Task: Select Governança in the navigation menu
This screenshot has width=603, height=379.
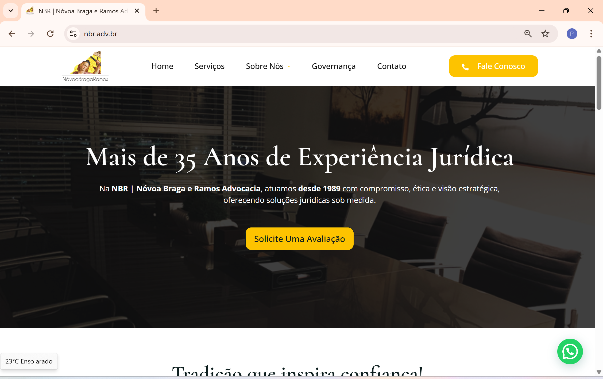Action: point(334,66)
